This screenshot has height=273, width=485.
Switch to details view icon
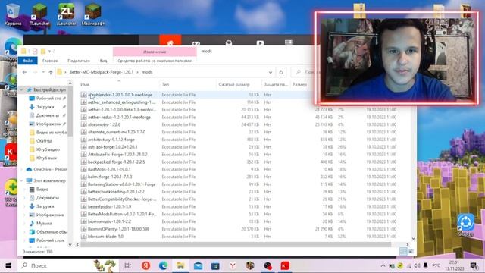(x=403, y=252)
